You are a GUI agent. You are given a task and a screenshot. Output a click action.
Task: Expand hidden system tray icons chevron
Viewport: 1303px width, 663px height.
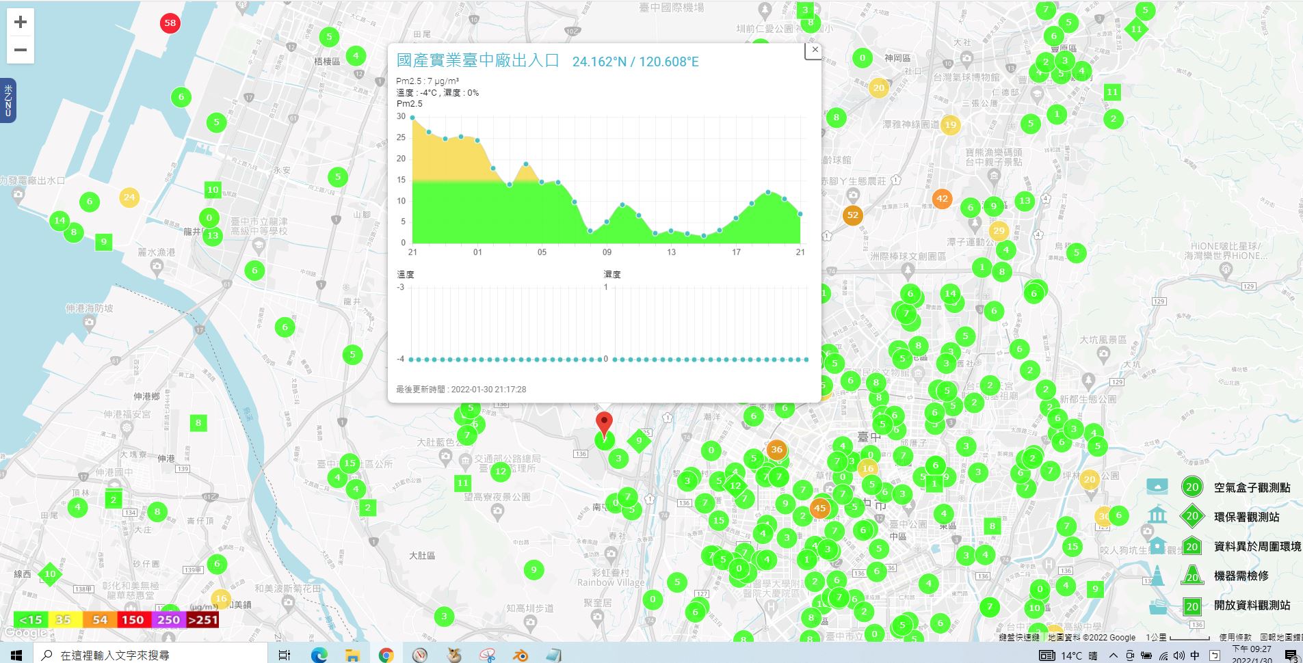[1114, 655]
